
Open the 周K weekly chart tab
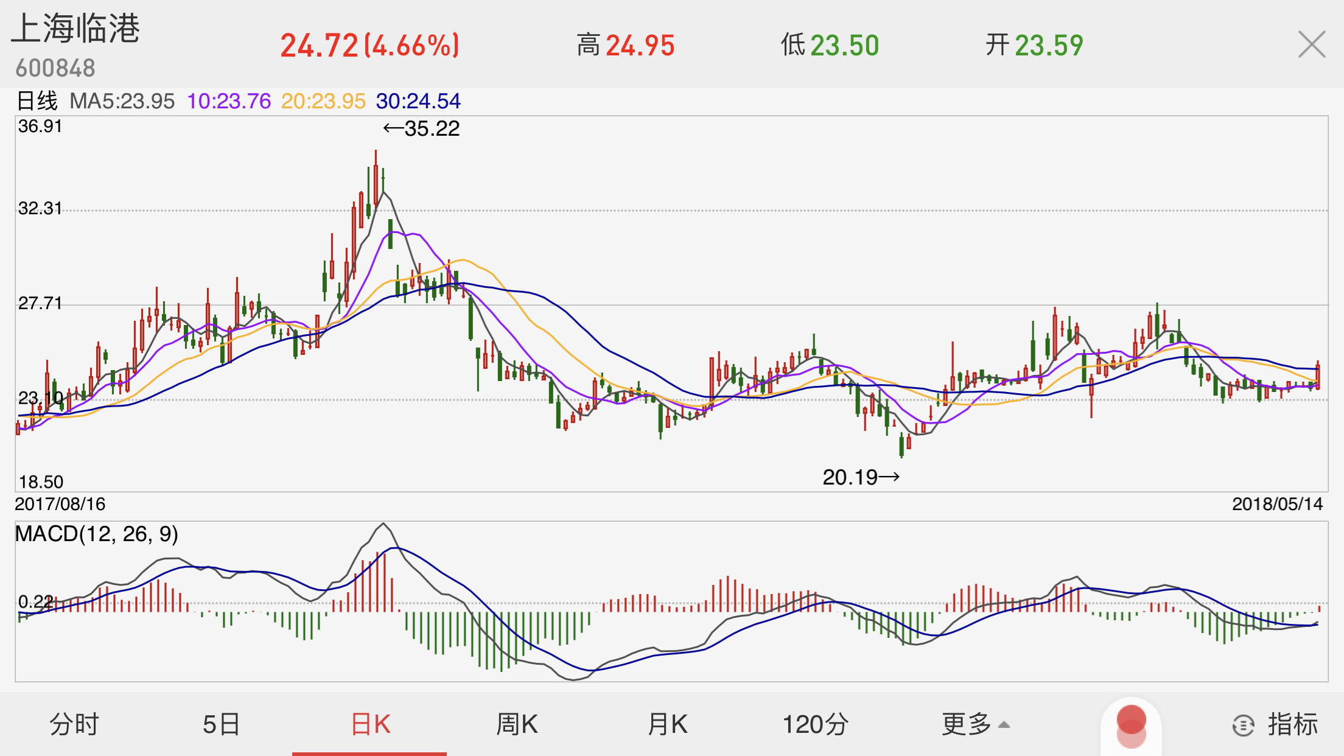pos(517,724)
